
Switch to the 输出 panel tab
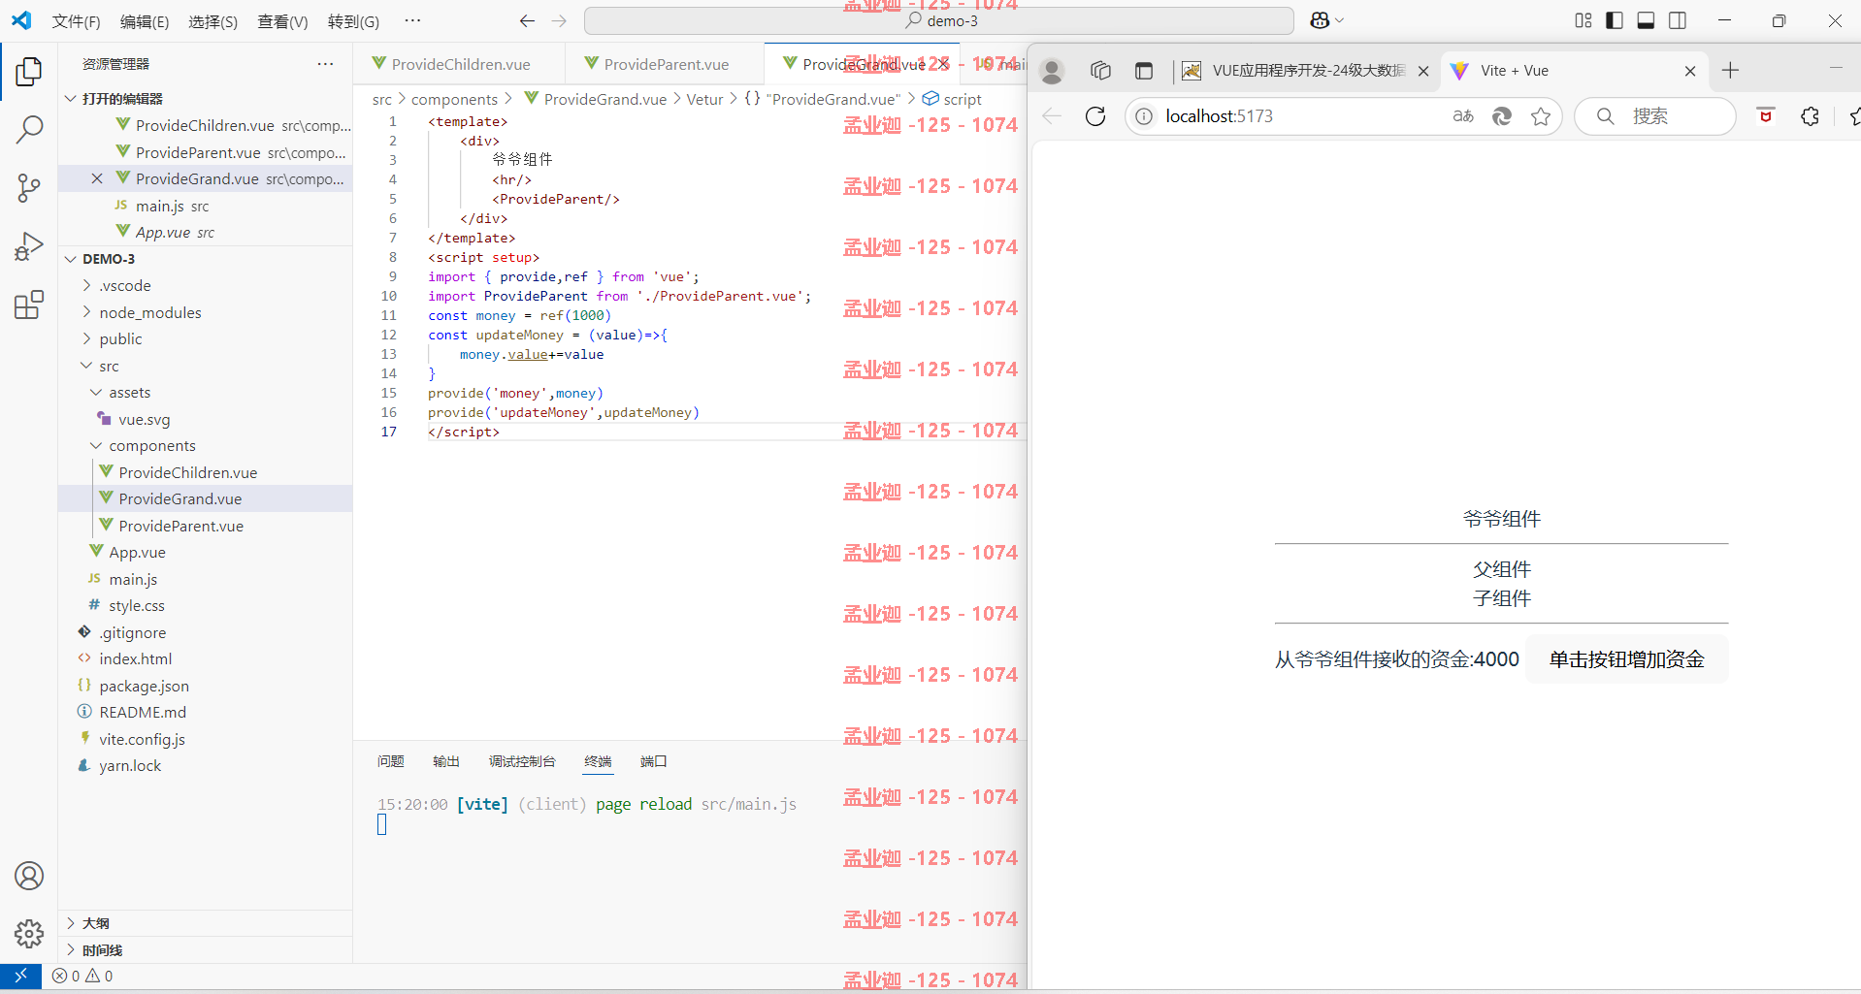[446, 761]
